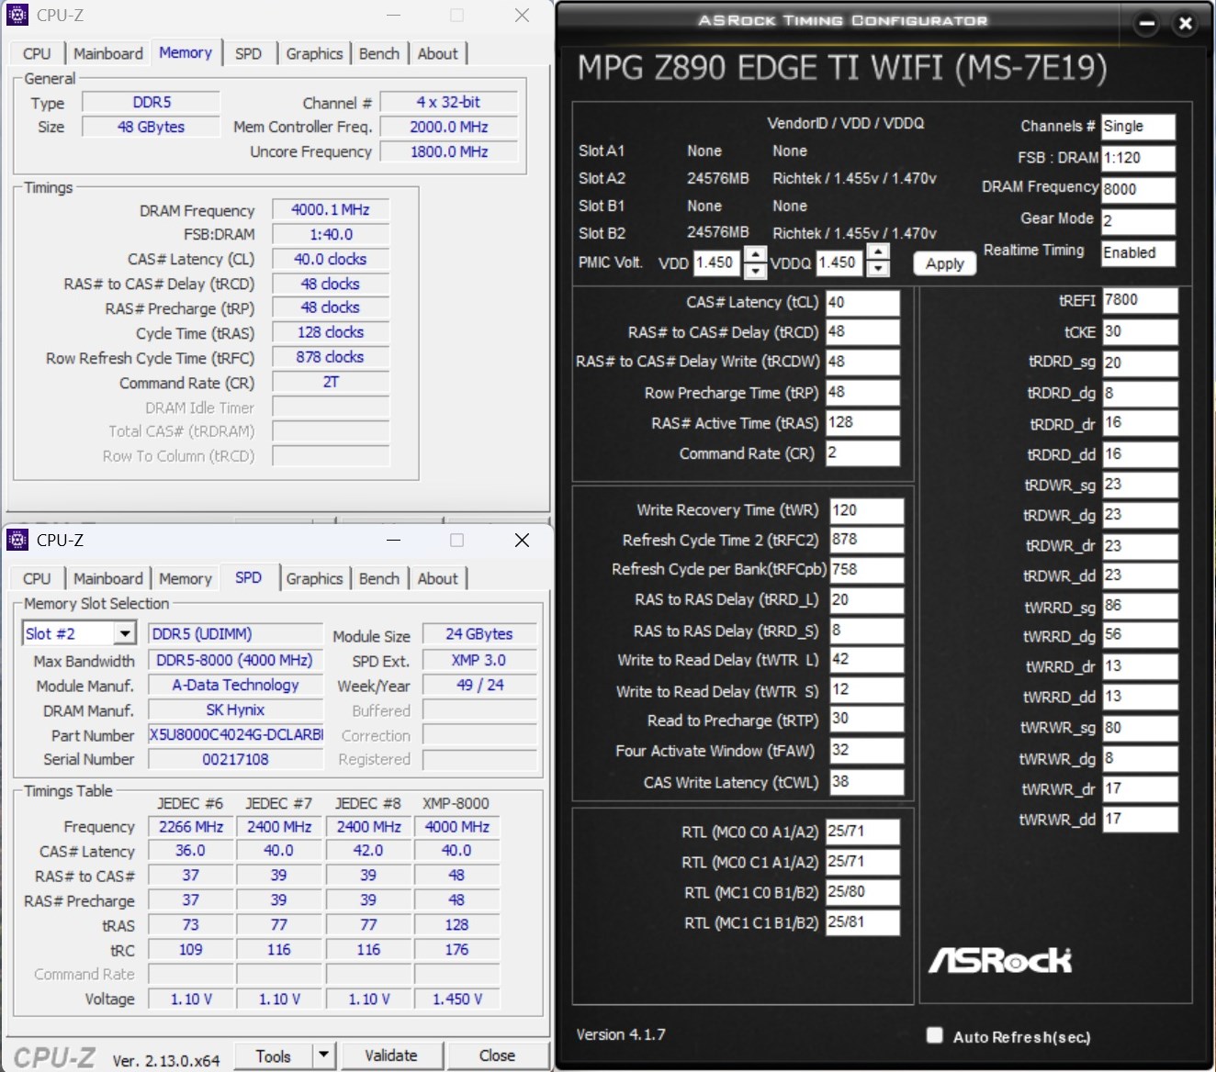Screen dimensions: 1216x1072
Task: Click the tRFCpb field showing 758
Action: [867, 570]
